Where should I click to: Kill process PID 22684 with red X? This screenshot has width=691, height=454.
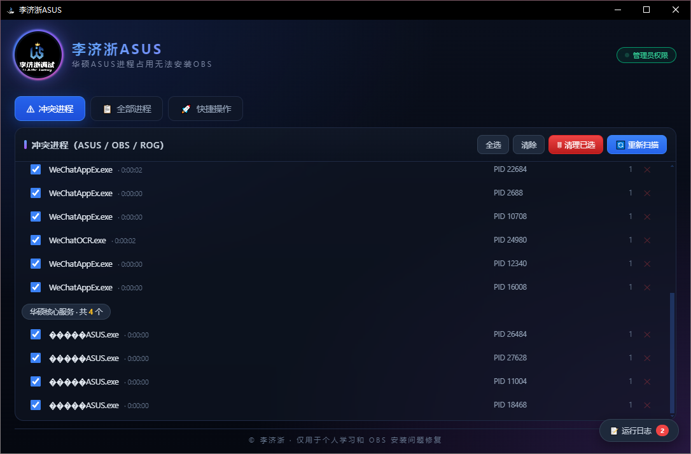click(x=647, y=170)
